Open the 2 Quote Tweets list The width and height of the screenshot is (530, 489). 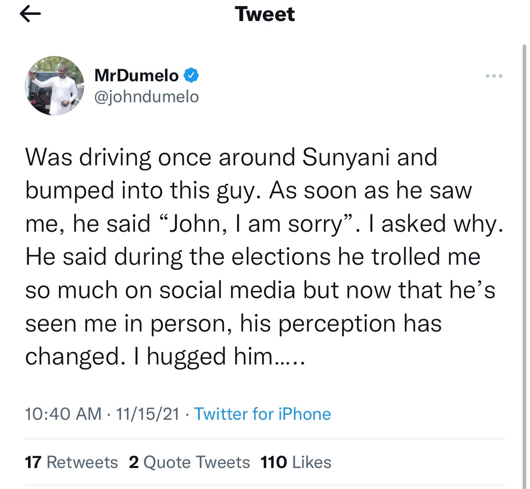tap(189, 462)
